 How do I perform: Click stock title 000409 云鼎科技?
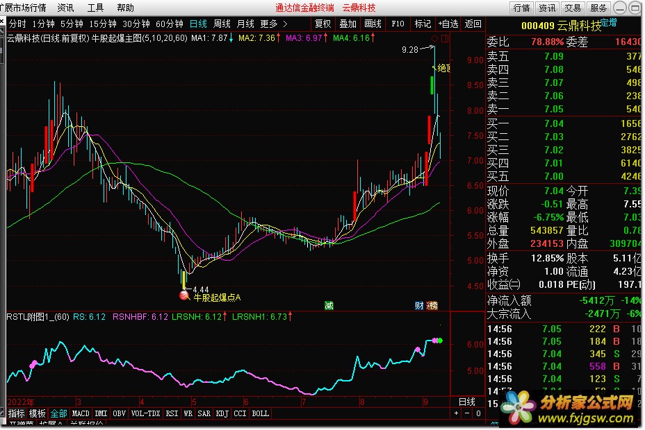561,26
